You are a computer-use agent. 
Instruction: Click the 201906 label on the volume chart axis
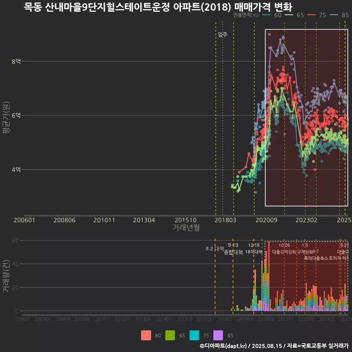(245, 319)
